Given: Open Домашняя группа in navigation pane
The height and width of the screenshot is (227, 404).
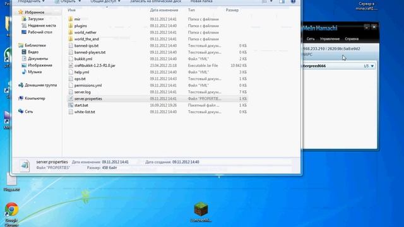Looking at the screenshot, I should 38,85.
